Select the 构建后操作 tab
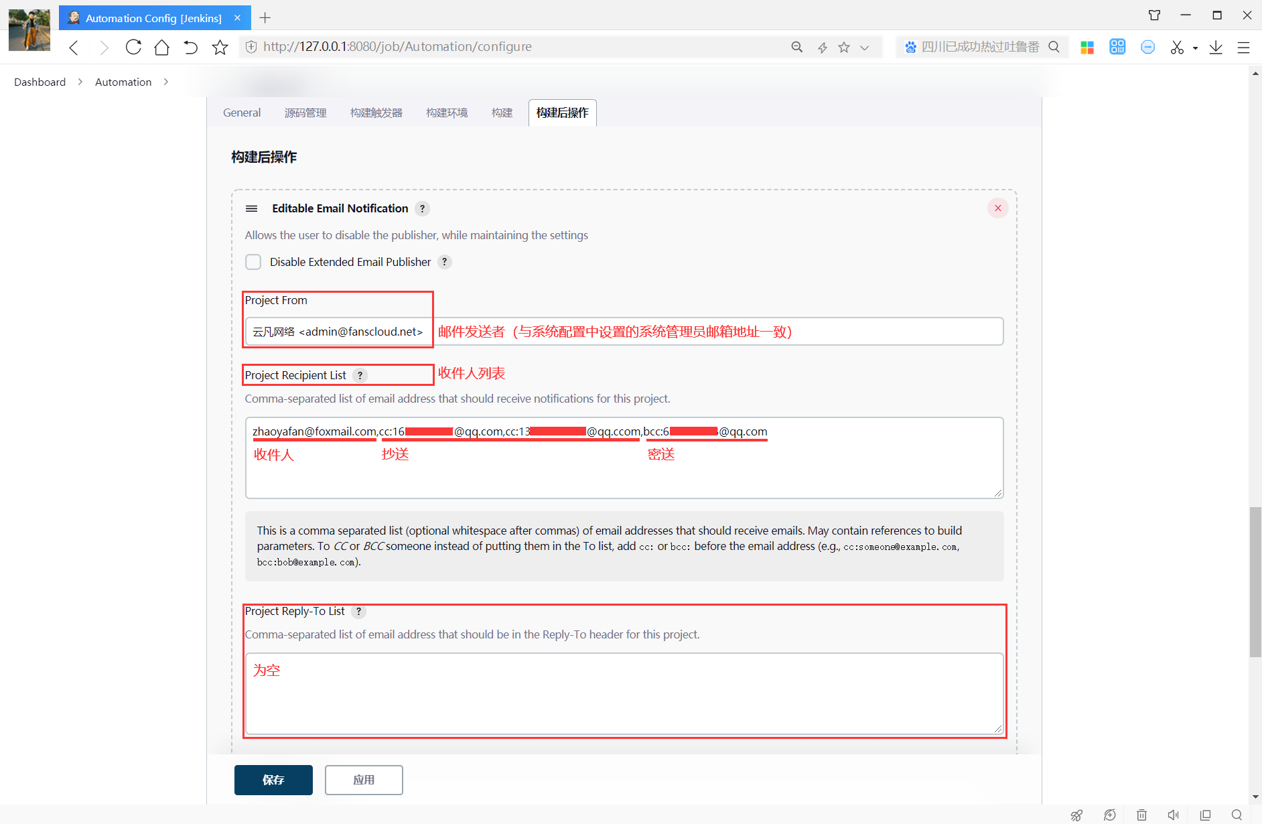Screen dimensions: 1262x824 coord(563,113)
